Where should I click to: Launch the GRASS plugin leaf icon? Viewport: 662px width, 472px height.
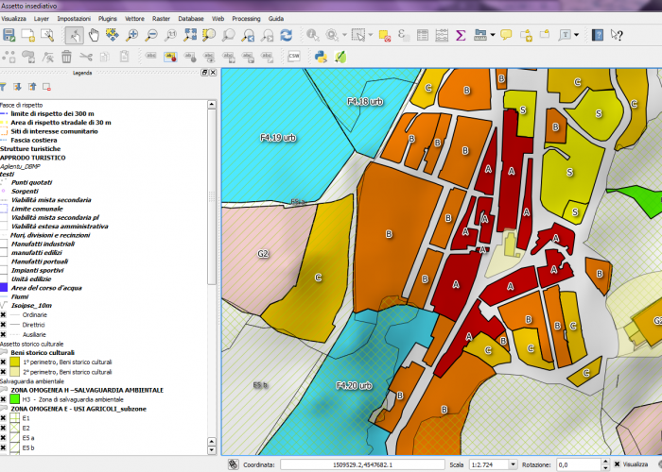point(340,57)
